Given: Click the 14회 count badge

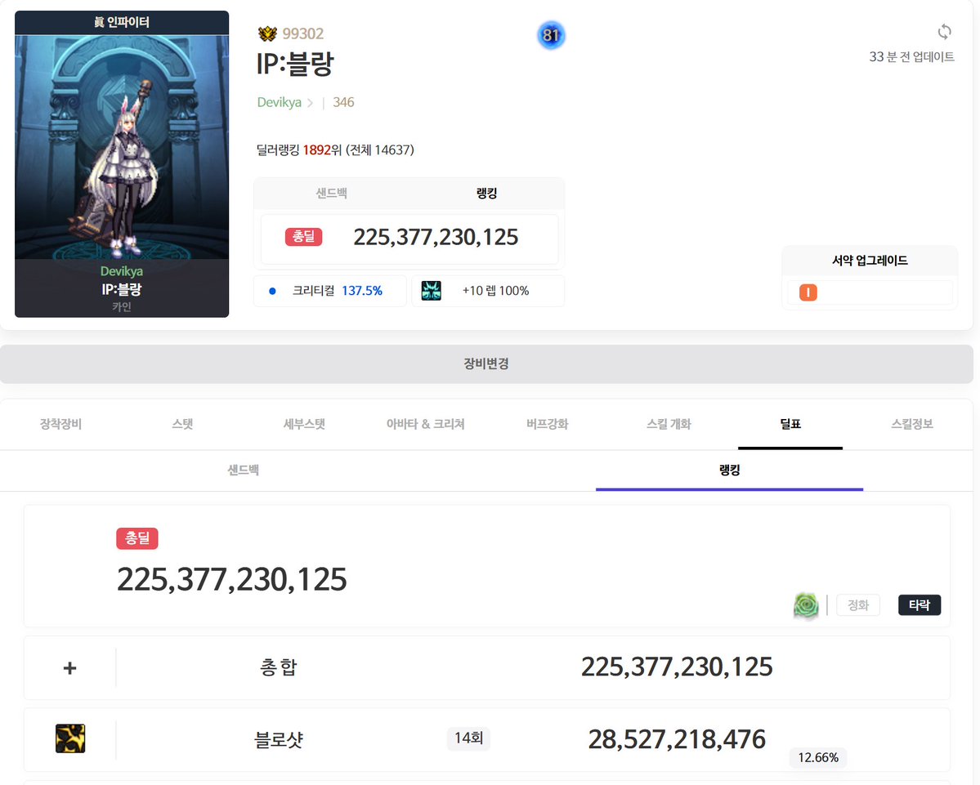Looking at the screenshot, I should pos(469,738).
